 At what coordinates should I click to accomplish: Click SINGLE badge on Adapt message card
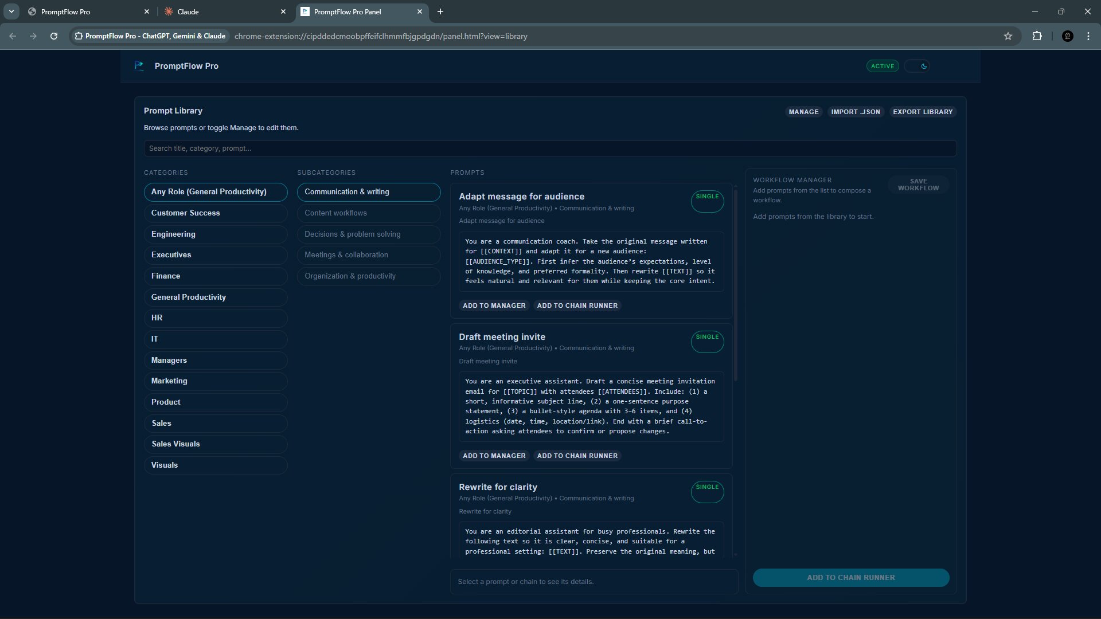[x=707, y=201]
